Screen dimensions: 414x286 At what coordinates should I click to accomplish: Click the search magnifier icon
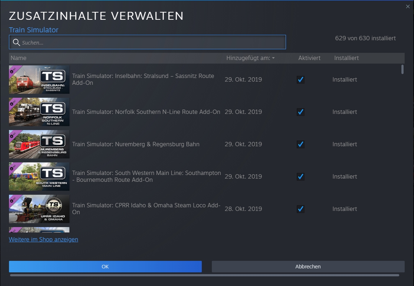(x=17, y=42)
